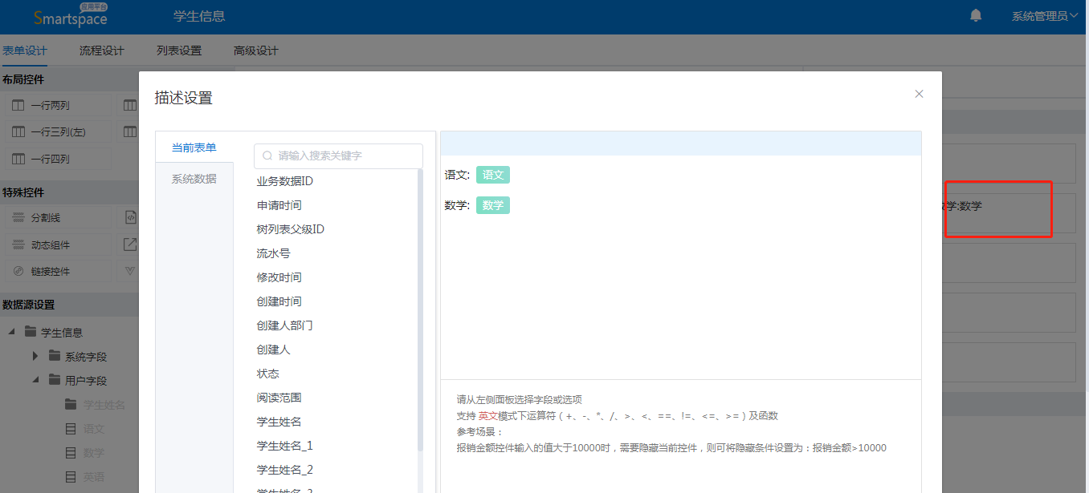Select the 一行四列 layout control

pos(58,159)
